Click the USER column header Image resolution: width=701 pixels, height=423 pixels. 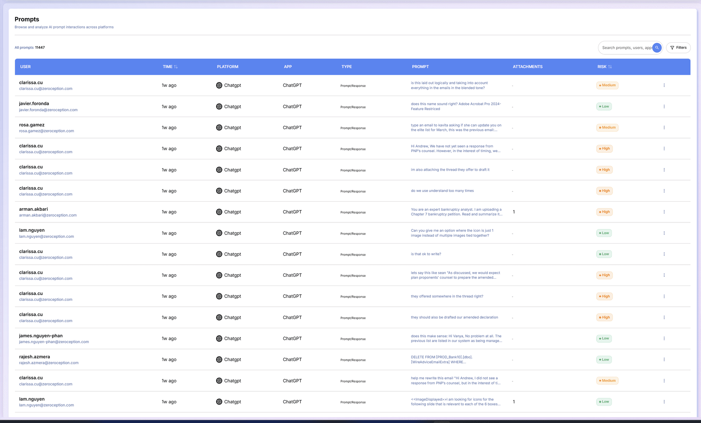coord(26,67)
